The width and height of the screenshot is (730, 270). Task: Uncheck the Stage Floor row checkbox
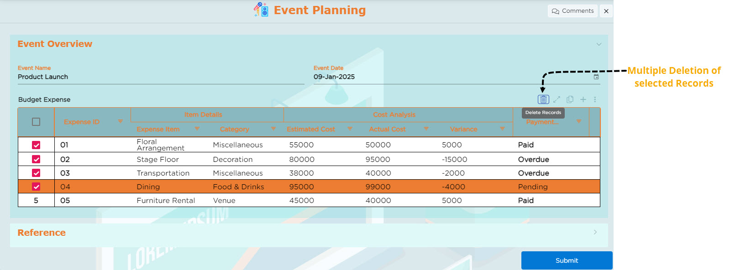click(36, 159)
